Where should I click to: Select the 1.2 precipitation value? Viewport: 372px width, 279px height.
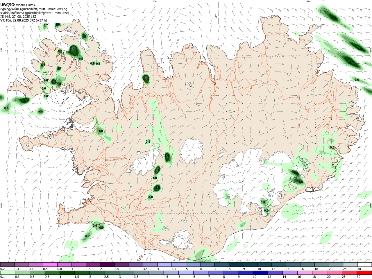coord(60,51)
